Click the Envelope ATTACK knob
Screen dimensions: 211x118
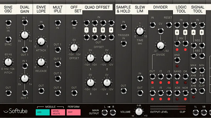coord(41,41)
